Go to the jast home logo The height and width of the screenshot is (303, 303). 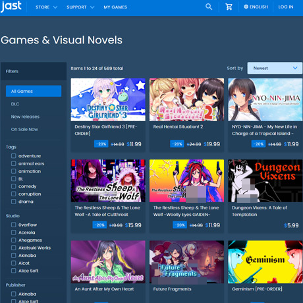point(11,7)
